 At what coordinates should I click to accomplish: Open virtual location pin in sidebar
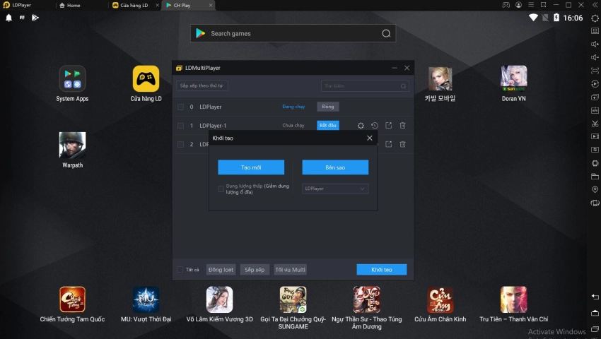pos(595,189)
